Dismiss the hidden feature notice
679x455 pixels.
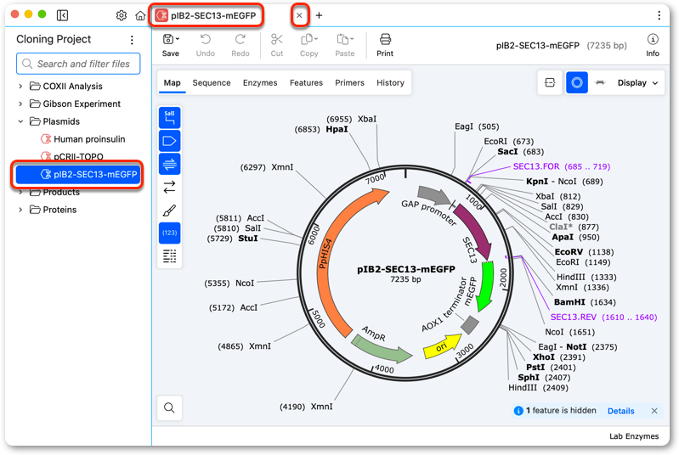pyautogui.click(x=654, y=411)
